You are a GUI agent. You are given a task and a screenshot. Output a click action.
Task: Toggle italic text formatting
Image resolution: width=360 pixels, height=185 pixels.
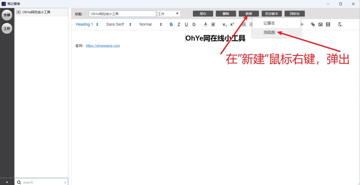coord(179,24)
